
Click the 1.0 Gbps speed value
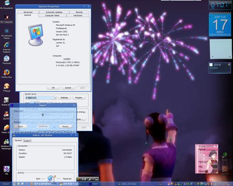(68, 157)
